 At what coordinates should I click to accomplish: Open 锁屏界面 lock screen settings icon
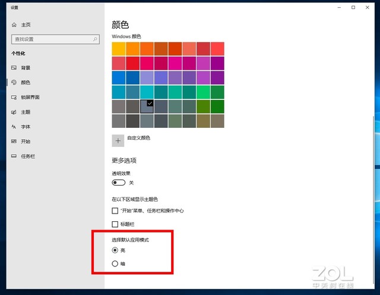[14, 97]
